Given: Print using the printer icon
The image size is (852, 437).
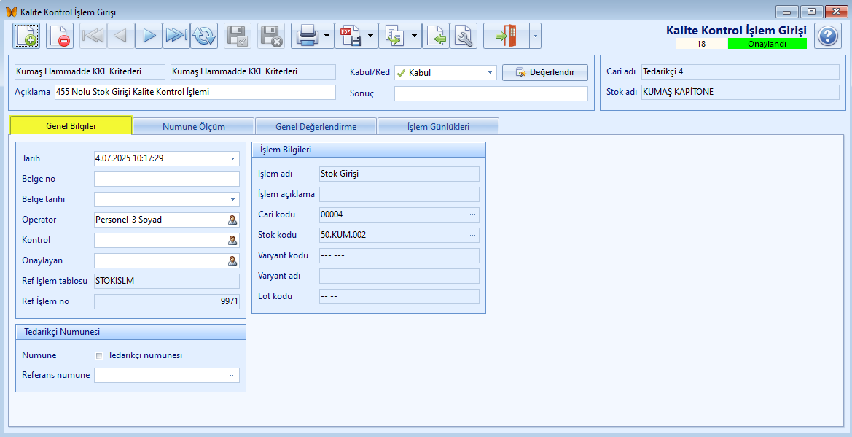Looking at the screenshot, I should (x=307, y=36).
